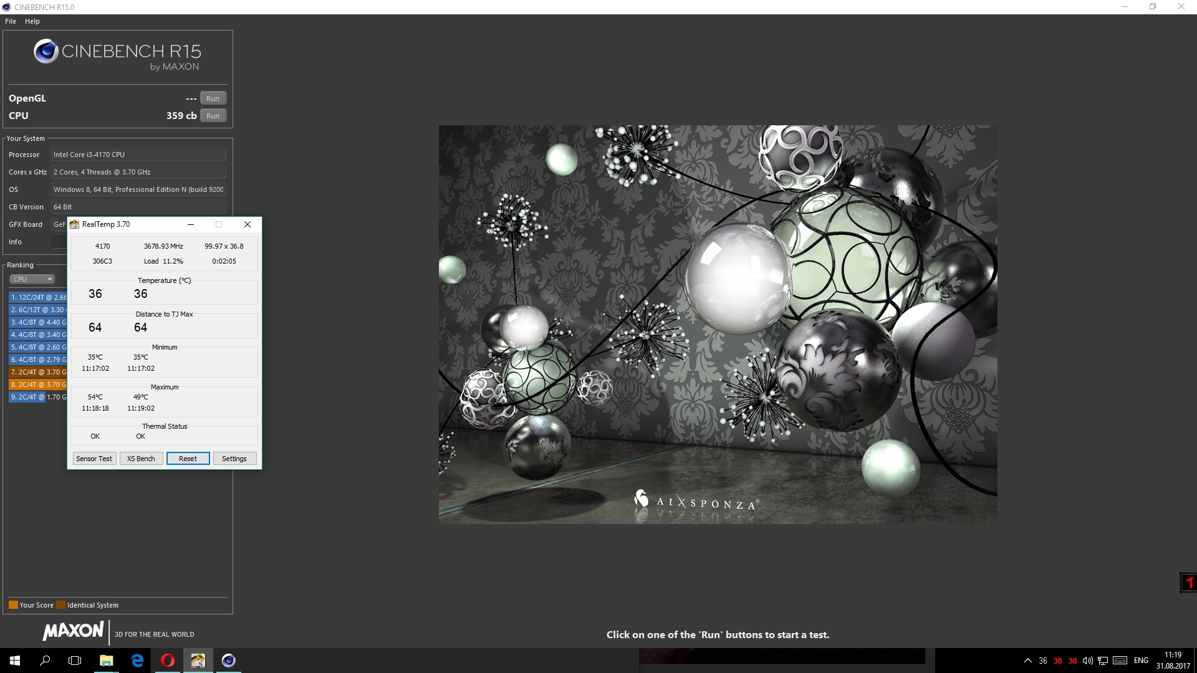Open the File menu

tap(11, 21)
